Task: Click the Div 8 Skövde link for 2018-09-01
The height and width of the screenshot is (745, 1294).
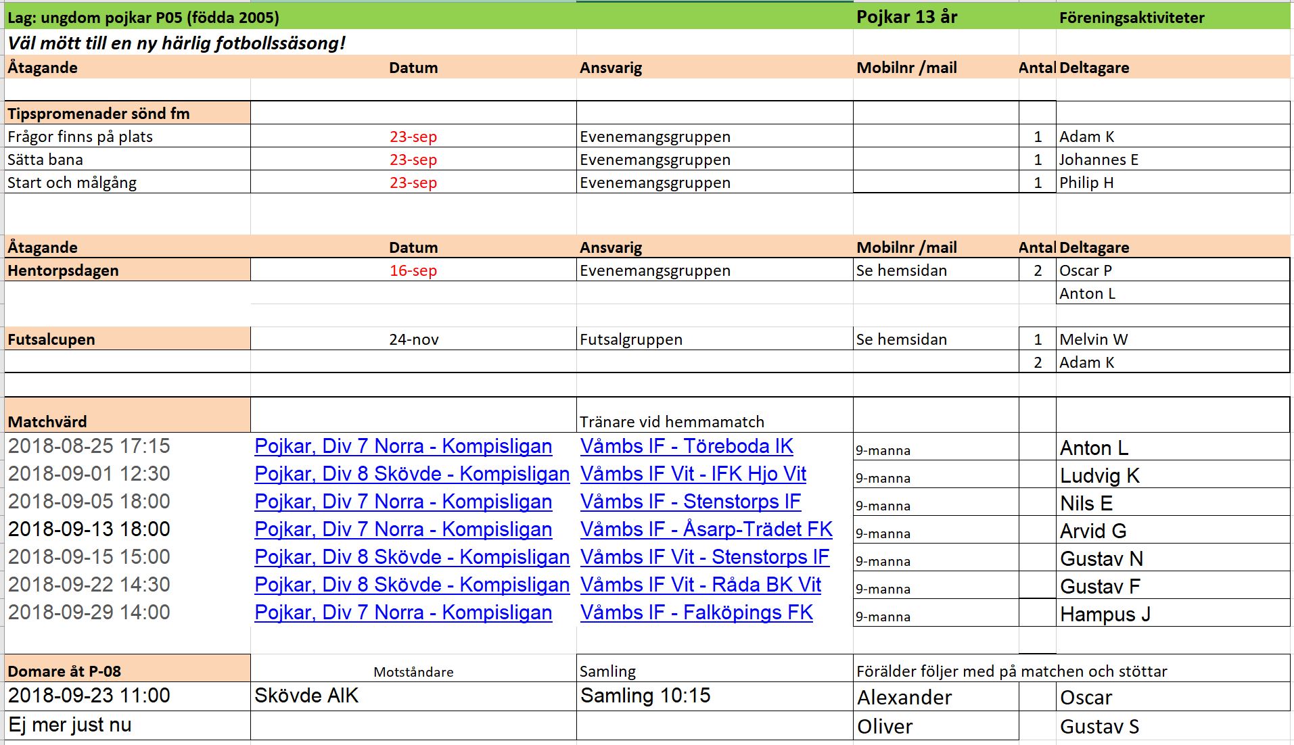Action: click(x=411, y=474)
